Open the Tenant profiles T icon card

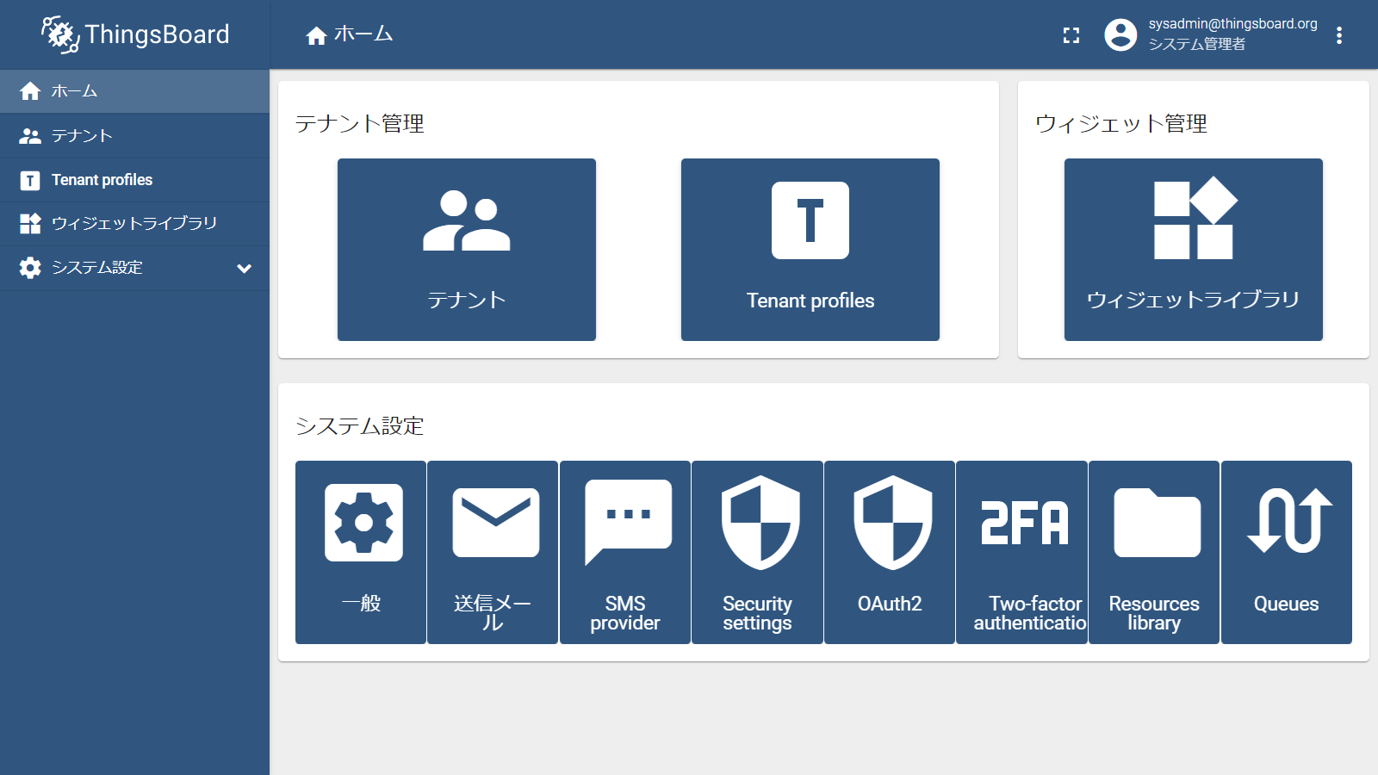click(810, 249)
